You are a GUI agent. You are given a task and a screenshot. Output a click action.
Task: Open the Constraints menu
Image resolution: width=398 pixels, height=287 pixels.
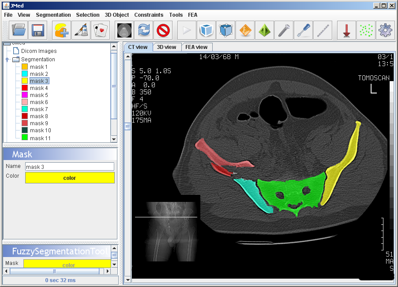click(149, 15)
